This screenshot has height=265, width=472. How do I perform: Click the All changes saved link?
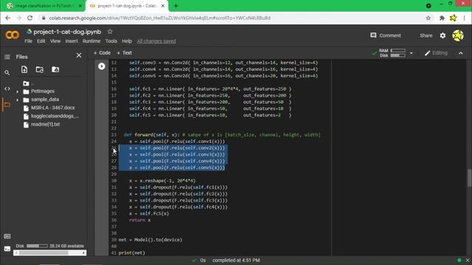point(156,41)
